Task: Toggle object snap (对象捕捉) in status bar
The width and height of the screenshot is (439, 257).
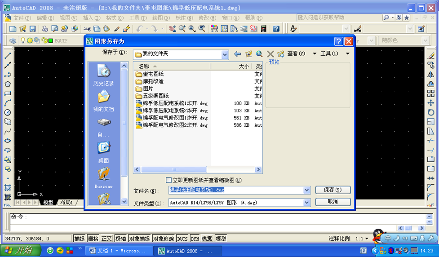Action: click(x=139, y=239)
